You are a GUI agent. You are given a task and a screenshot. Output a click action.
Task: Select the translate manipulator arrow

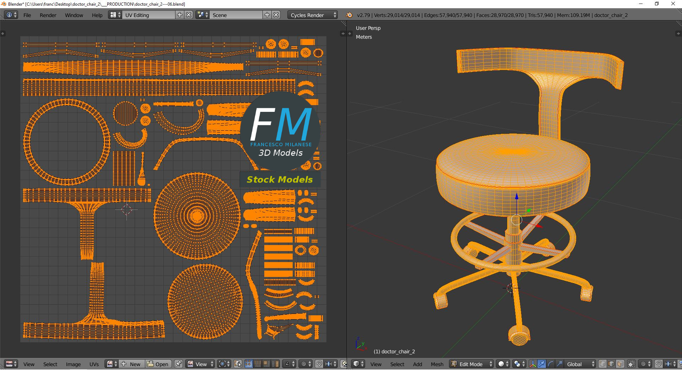(x=542, y=364)
